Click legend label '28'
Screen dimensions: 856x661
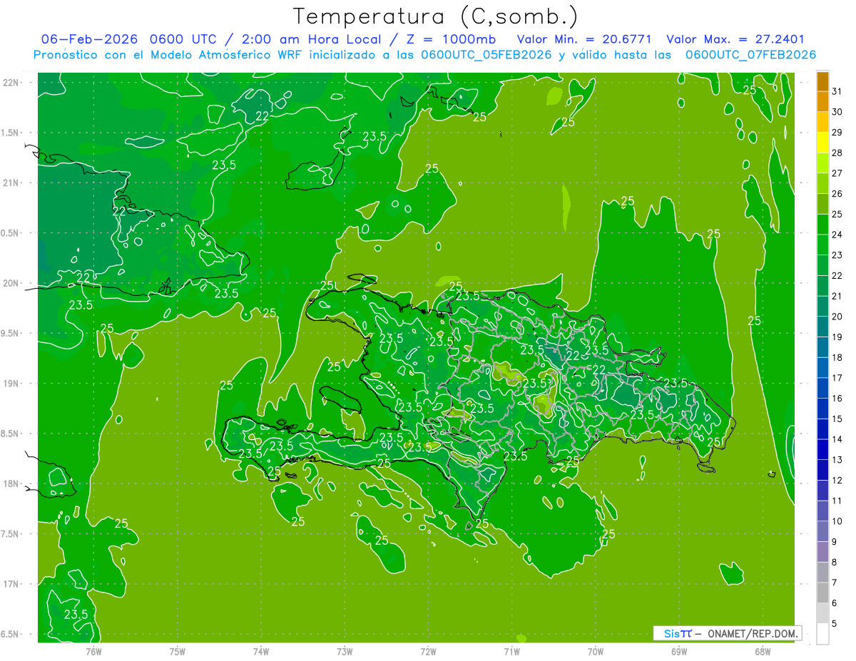pos(837,153)
